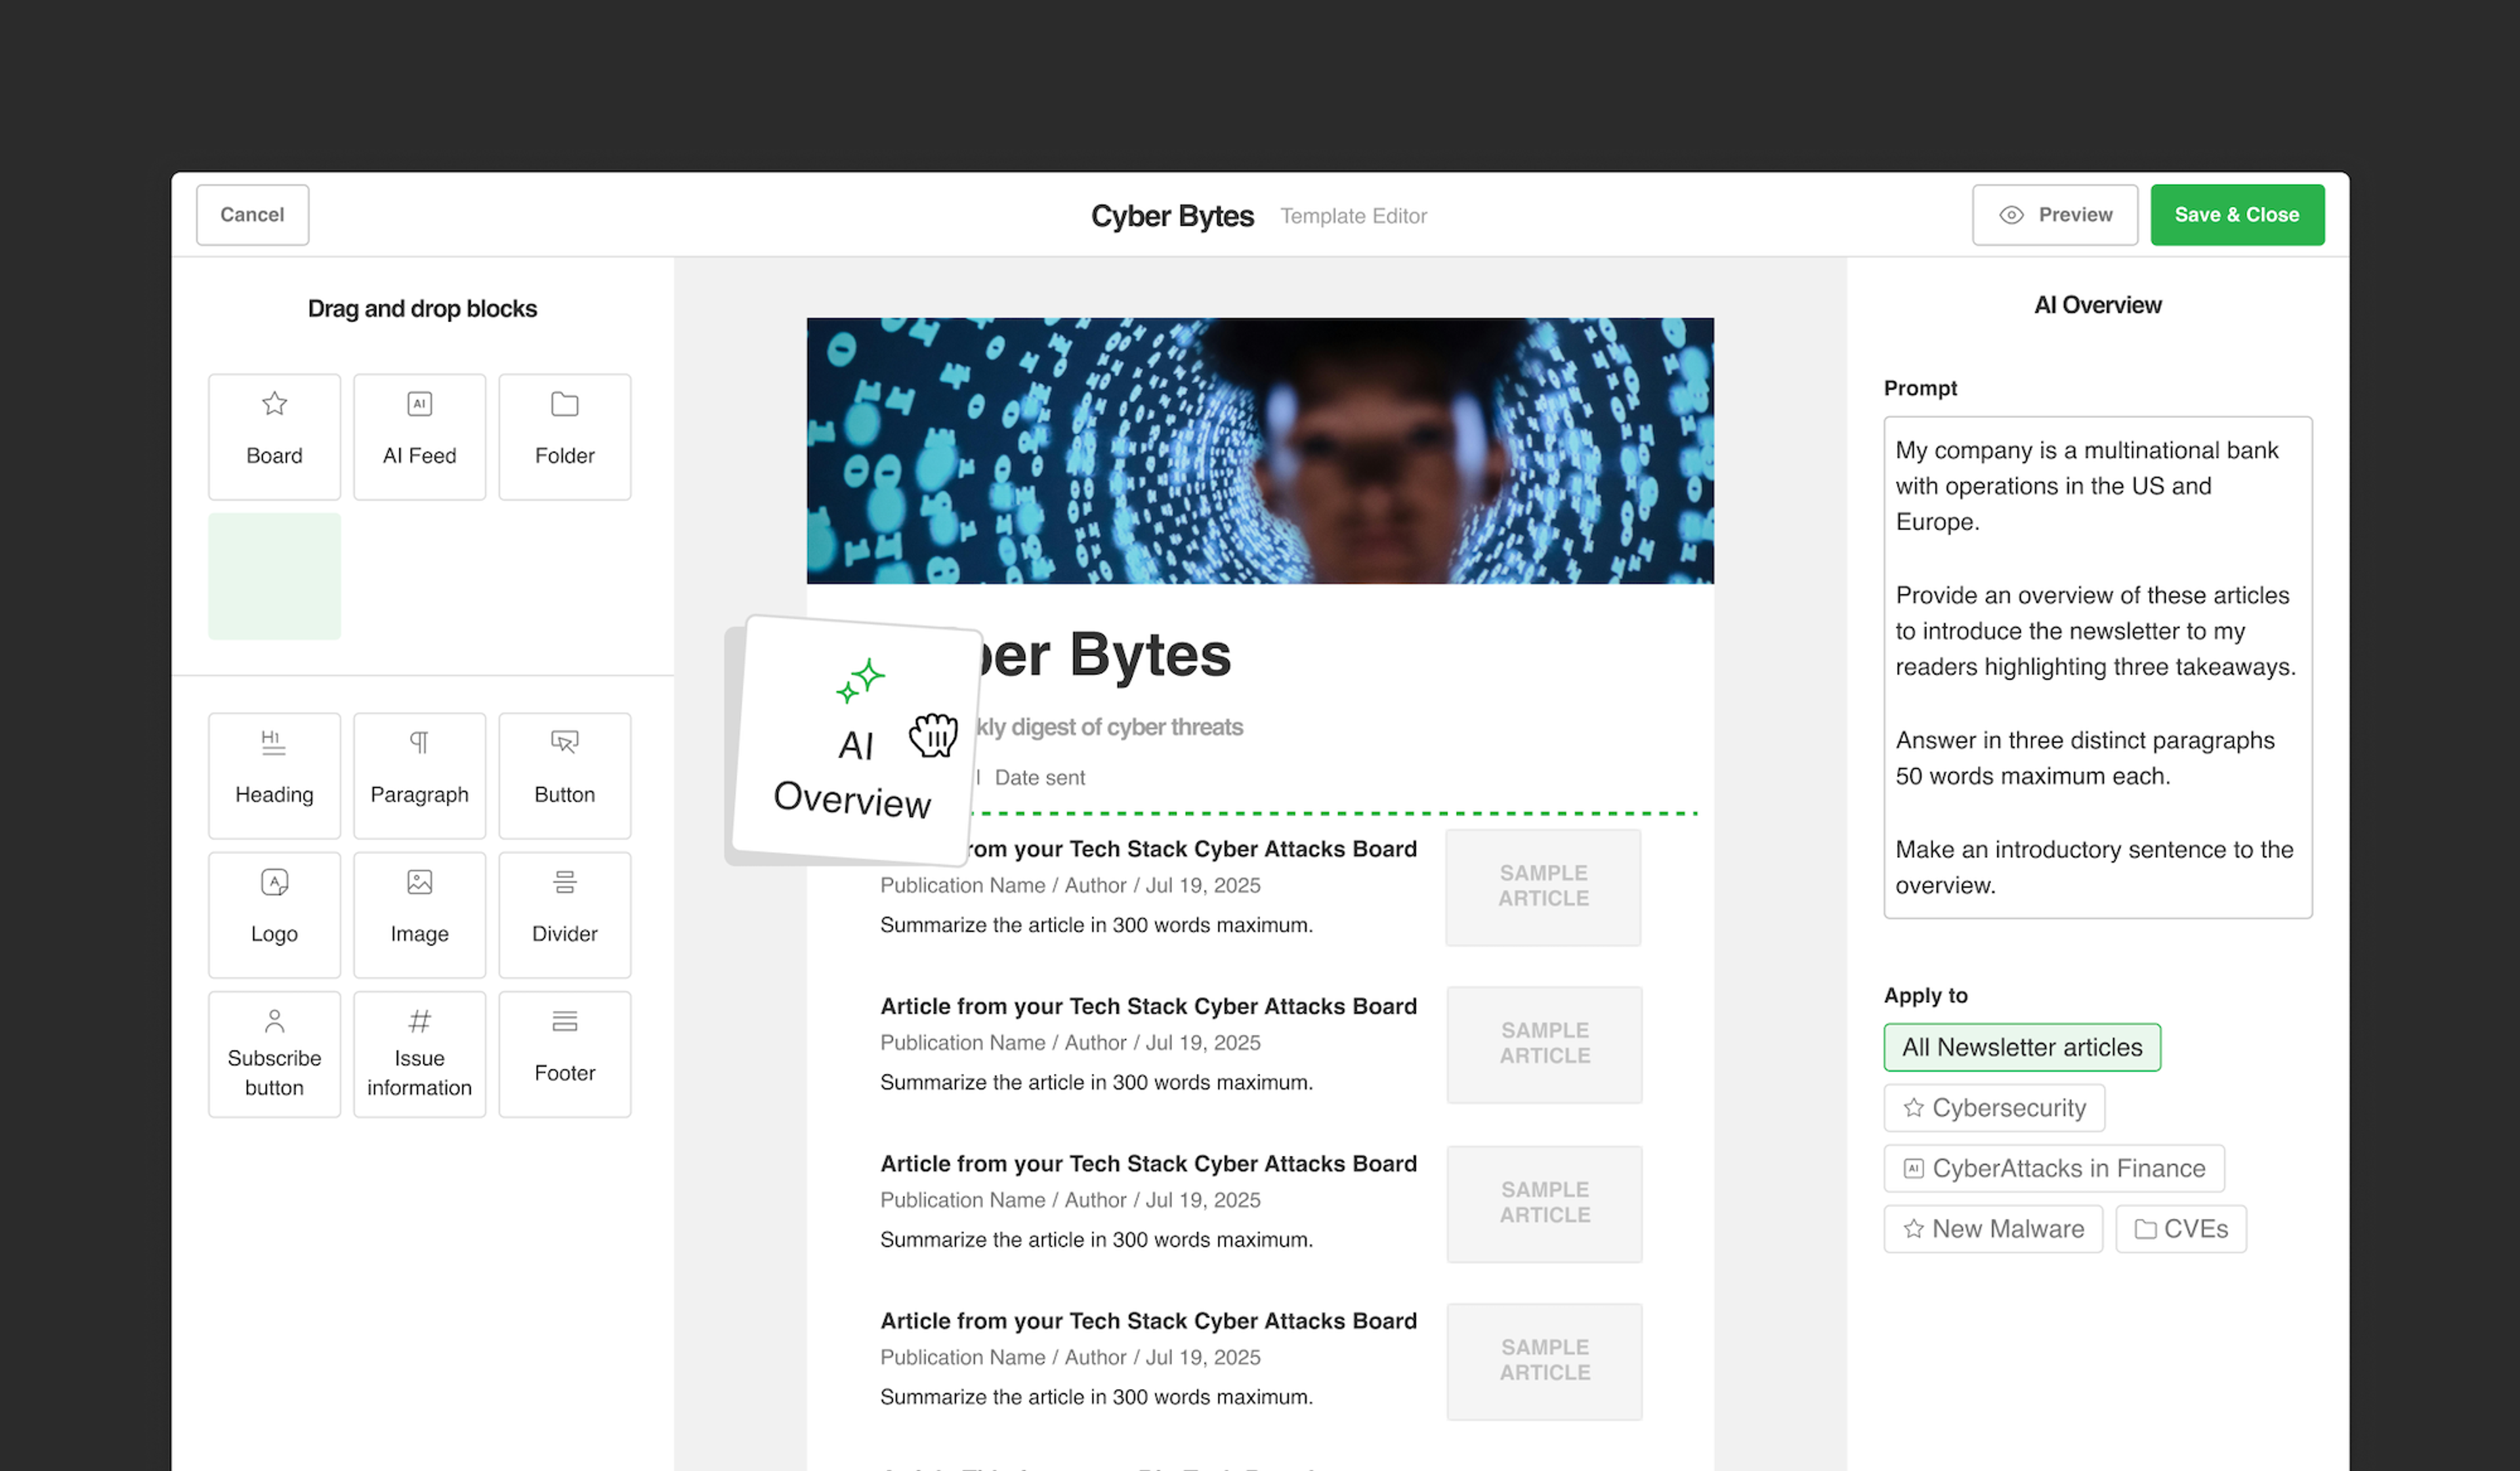This screenshot has width=2520, height=1471.
Task: Edit the AI Overview prompt text box
Action: 2097,667
